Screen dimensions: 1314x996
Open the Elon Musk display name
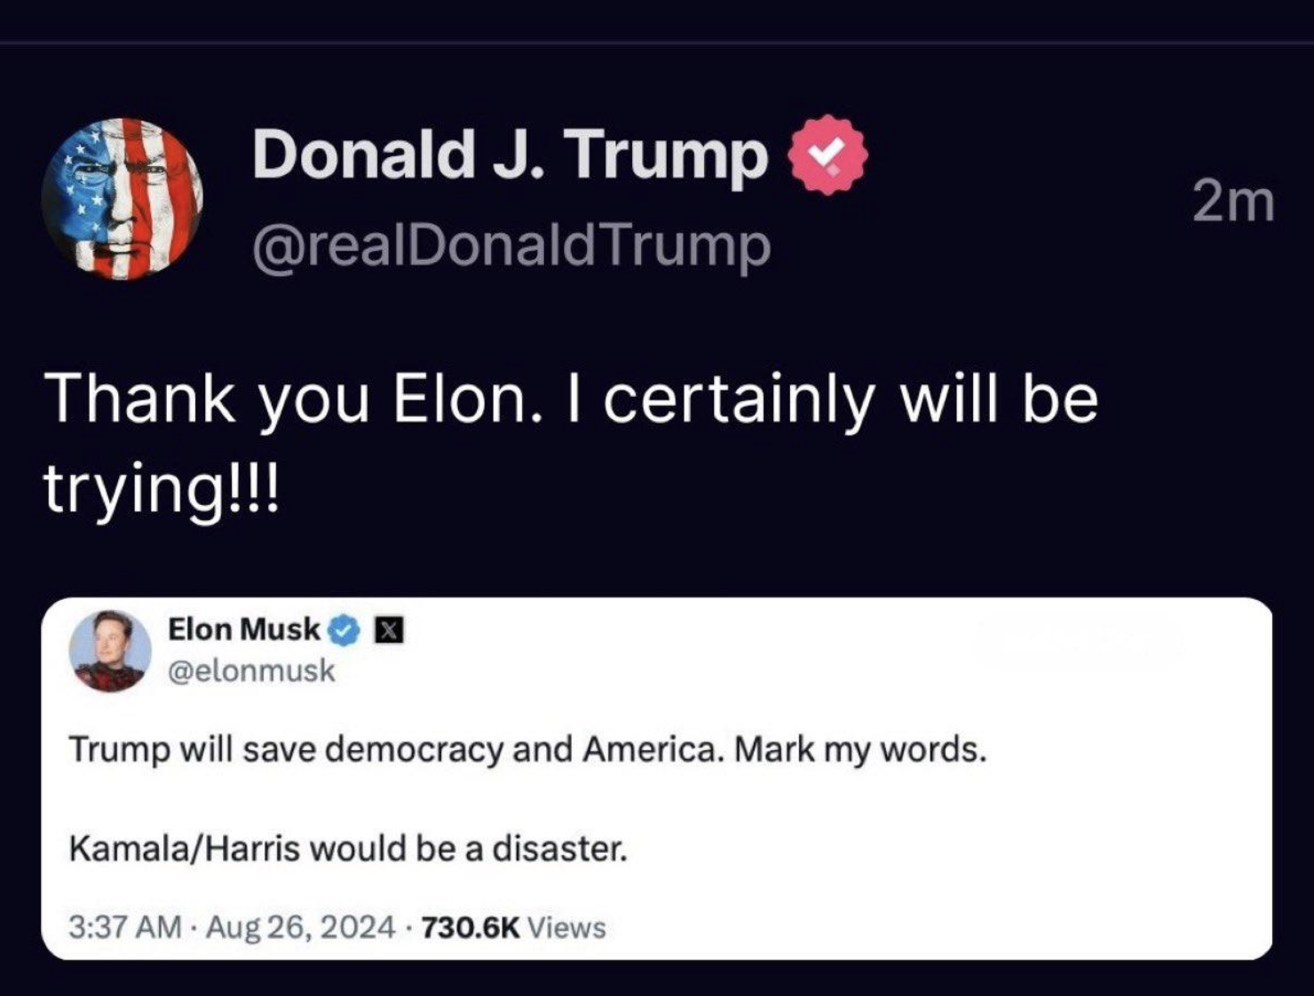coord(243,629)
